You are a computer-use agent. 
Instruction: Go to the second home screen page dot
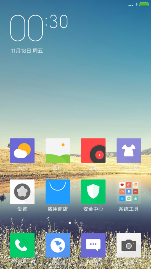[75, 223]
